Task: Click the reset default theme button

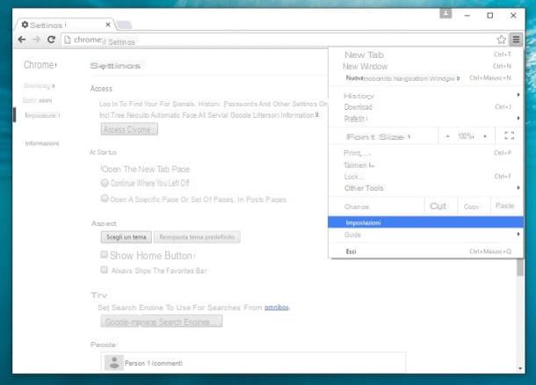Action: click(197, 237)
